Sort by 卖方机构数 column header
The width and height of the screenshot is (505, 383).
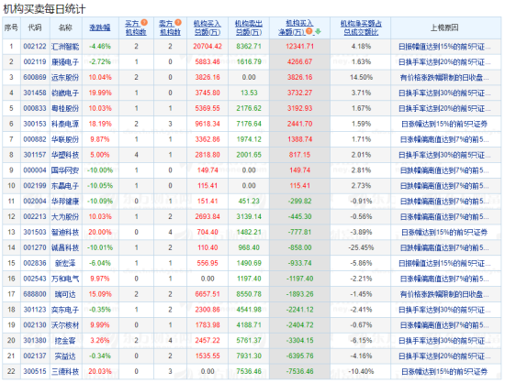click(x=170, y=27)
